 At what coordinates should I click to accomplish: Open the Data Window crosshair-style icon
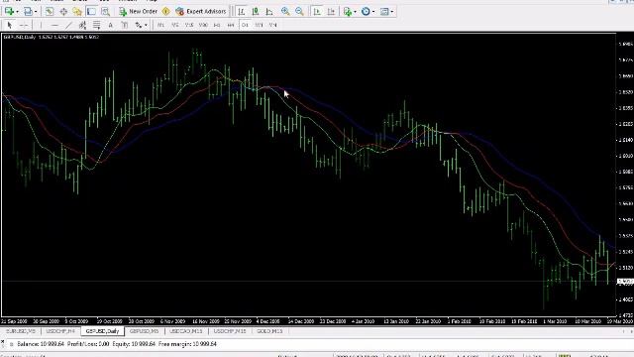(x=63, y=11)
